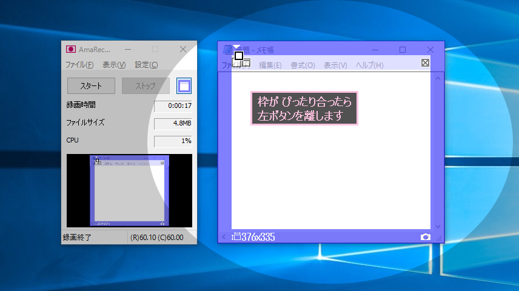Open the 表示(V) menu in Notepad
519x291 pixels.
coord(335,65)
